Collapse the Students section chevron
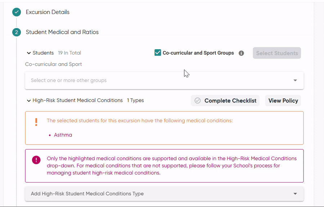Viewport: 324px width, 207px height. 29,53
